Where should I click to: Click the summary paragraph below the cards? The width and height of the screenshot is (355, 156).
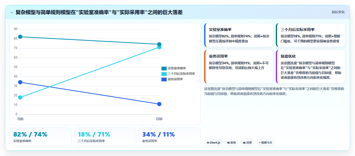[x=274, y=91]
